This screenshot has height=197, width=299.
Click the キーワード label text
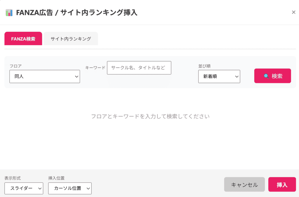(95, 68)
